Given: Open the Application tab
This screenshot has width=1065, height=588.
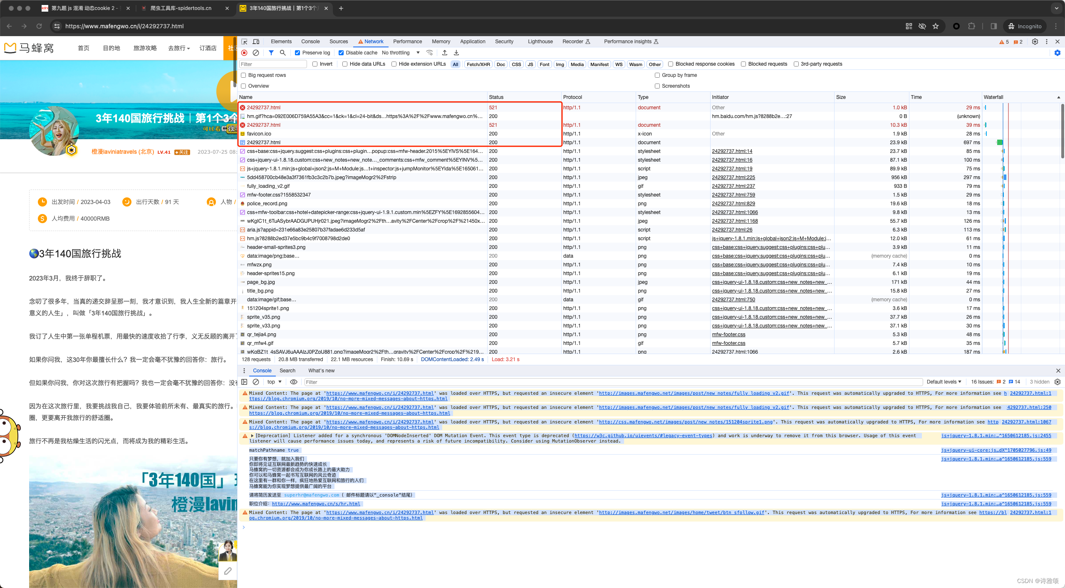Looking at the screenshot, I should coord(473,42).
